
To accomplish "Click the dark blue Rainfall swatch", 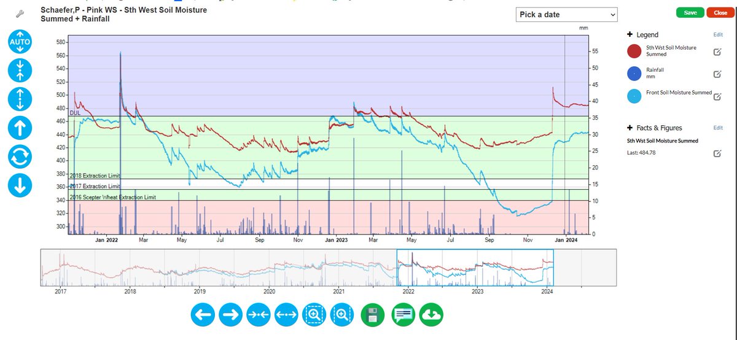I will coord(635,74).
